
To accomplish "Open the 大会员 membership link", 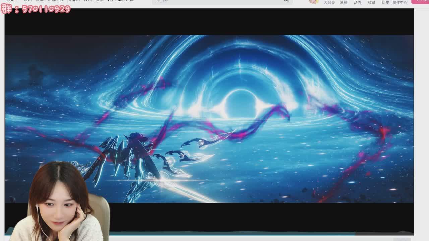I will [329, 2].
